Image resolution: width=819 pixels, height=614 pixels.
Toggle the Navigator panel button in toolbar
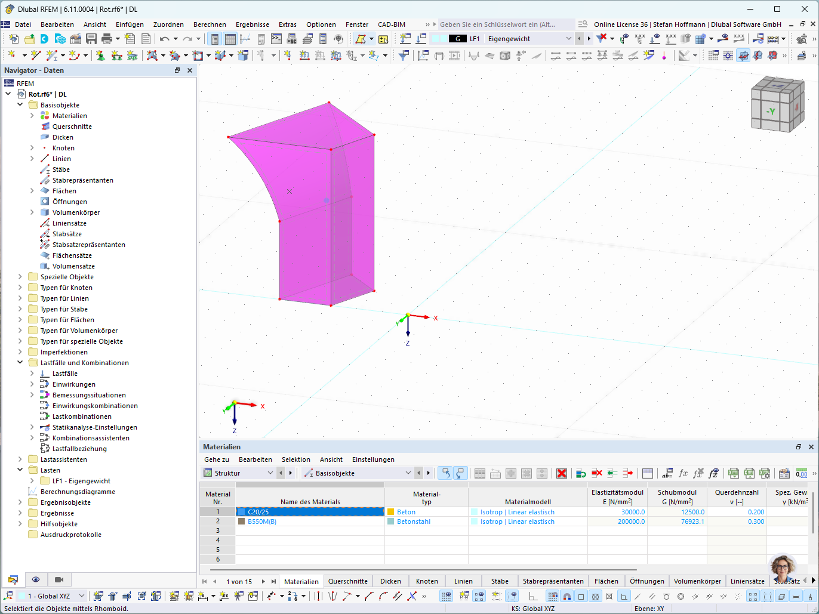coord(215,39)
